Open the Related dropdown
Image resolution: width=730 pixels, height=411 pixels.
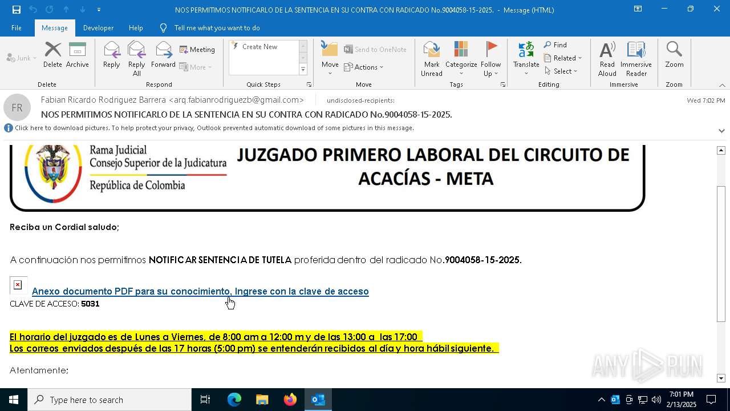(563, 58)
